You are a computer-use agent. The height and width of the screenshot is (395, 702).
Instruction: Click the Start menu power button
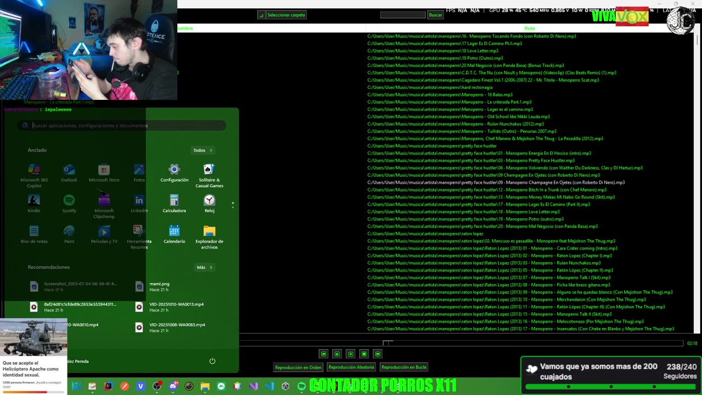coord(212,361)
